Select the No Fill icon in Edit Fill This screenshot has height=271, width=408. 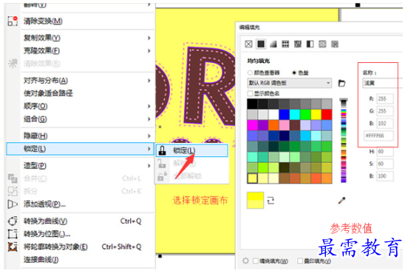coord(248,44)
